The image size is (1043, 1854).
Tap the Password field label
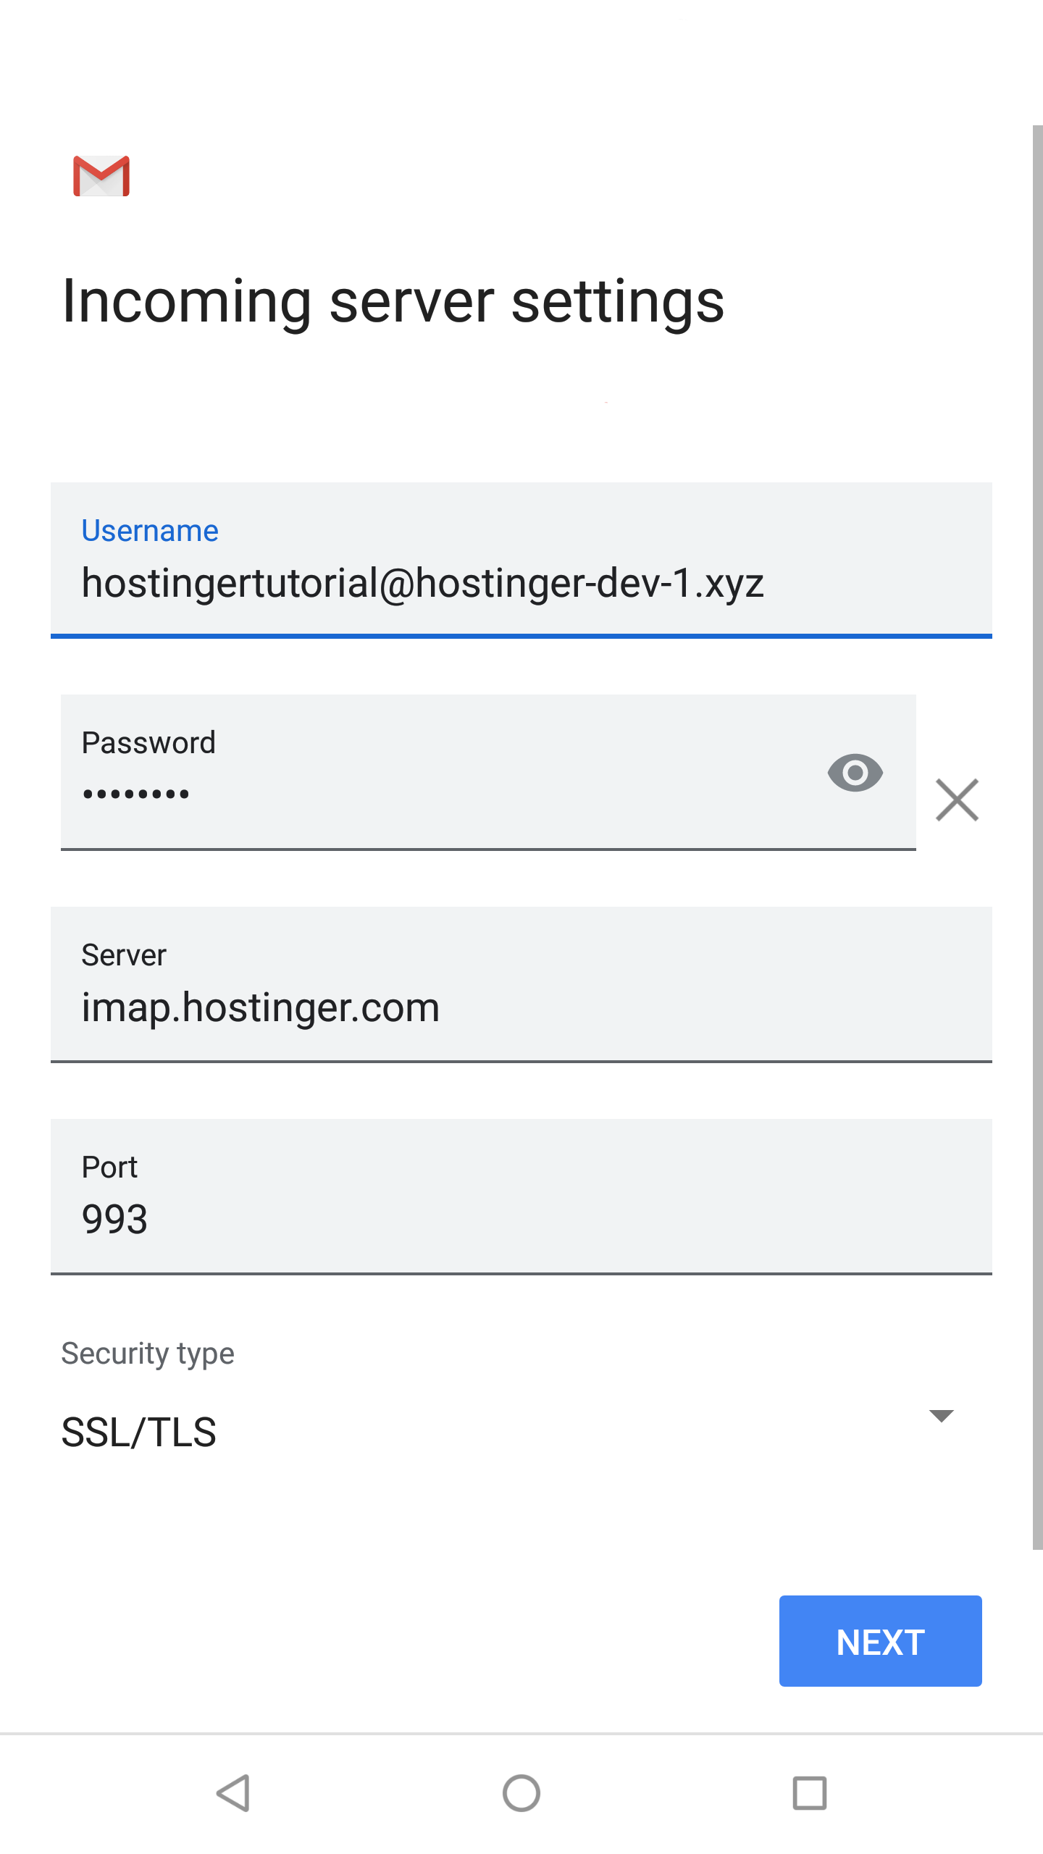coord(148,743)
